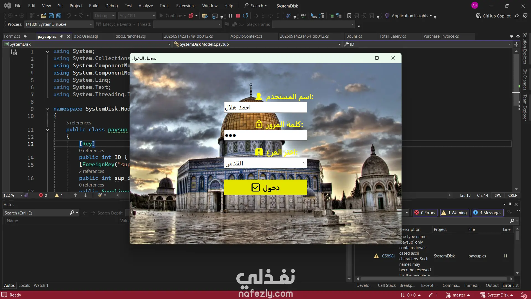Open Git Changes side tab
This screenshot has width=531, height=299.
525,79
